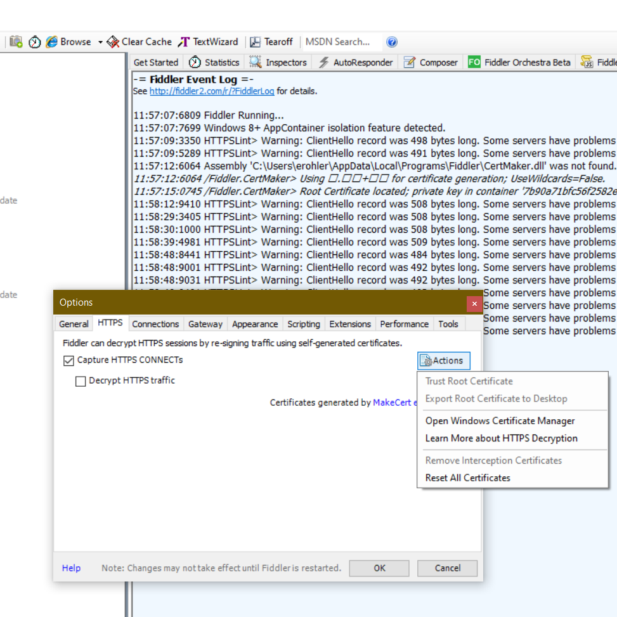Open the Tools options tab
617x617 pixels.
448,324
